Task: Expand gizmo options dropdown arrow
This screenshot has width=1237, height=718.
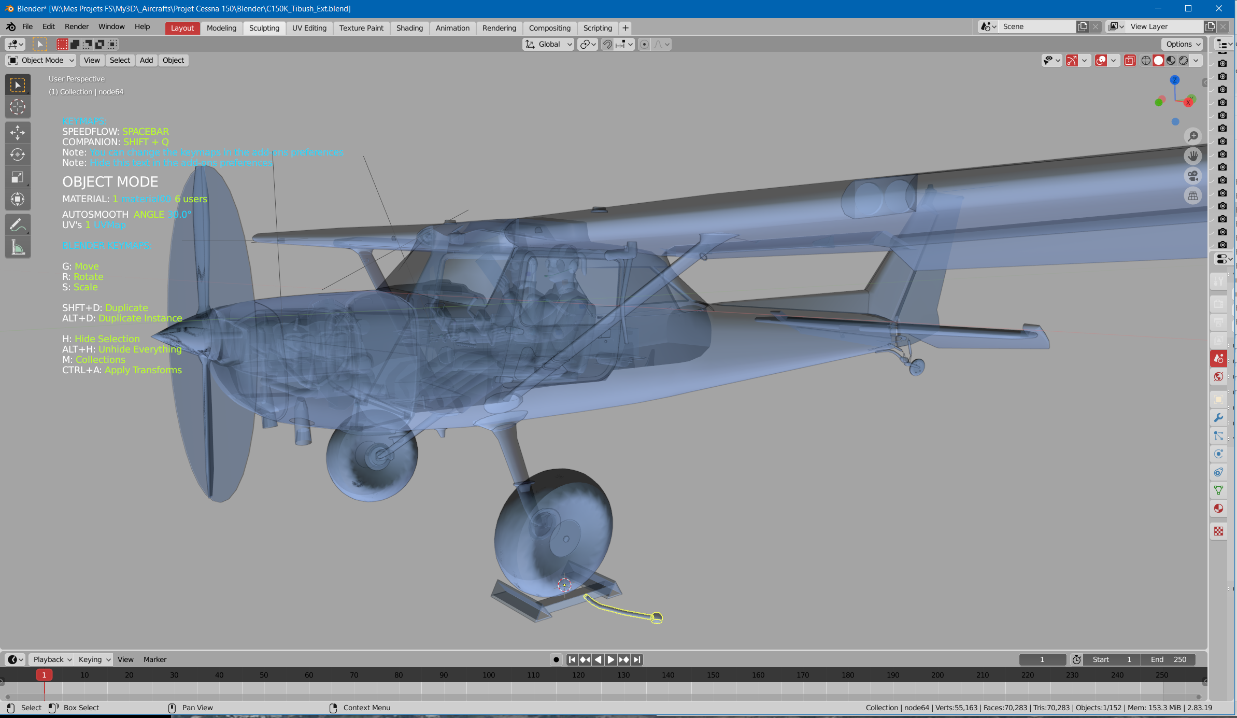Action: coord(1084,61)
